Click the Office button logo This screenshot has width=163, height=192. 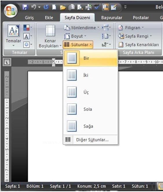tap(11, 11)
